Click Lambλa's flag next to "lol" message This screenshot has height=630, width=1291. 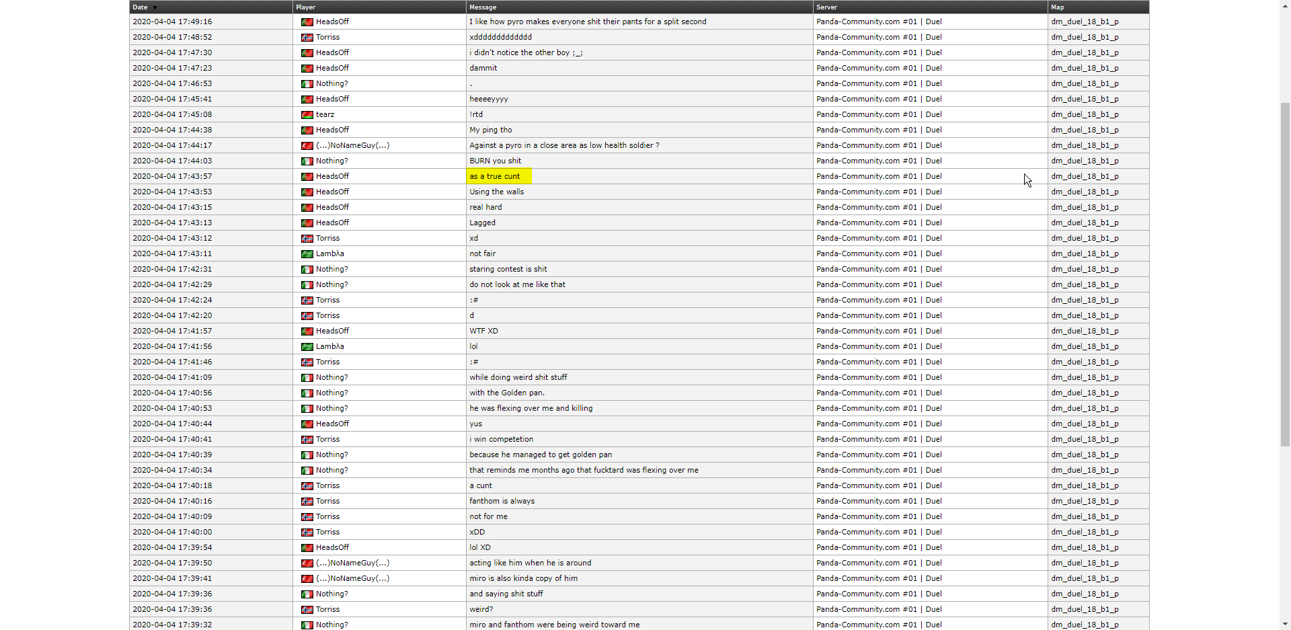(x=307, y=347)
